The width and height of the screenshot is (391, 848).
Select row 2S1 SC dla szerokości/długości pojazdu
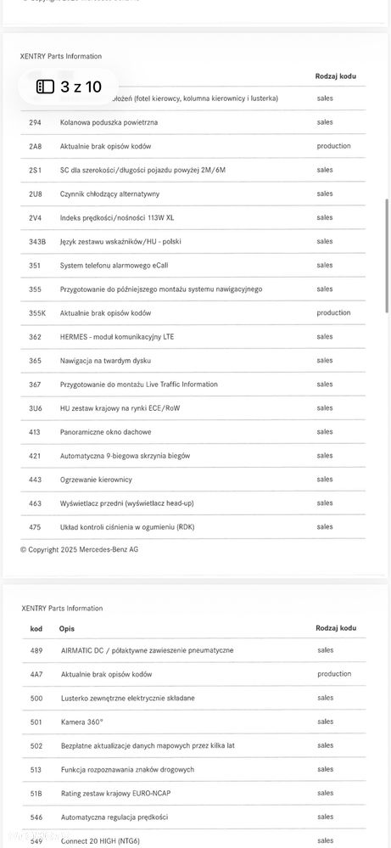coord(193,170)
